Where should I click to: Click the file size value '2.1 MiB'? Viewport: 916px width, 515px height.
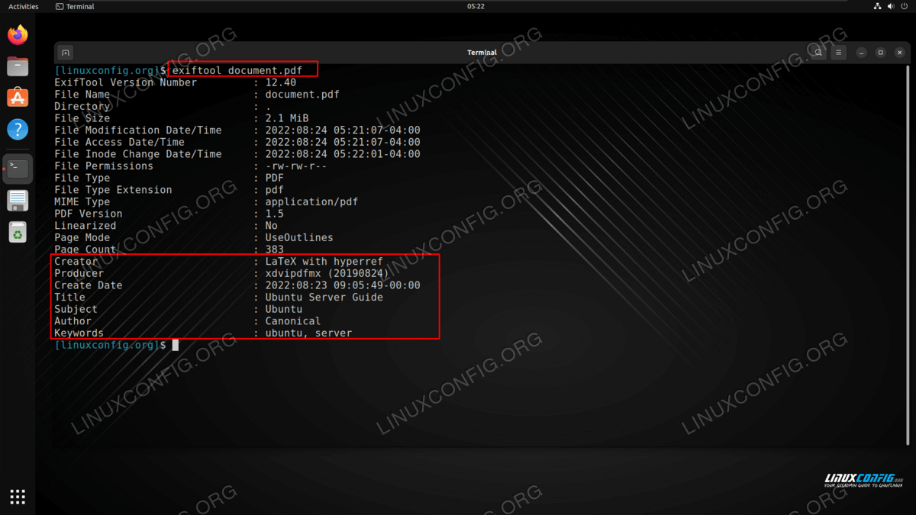pyautogui.click(x=287, y=118)
